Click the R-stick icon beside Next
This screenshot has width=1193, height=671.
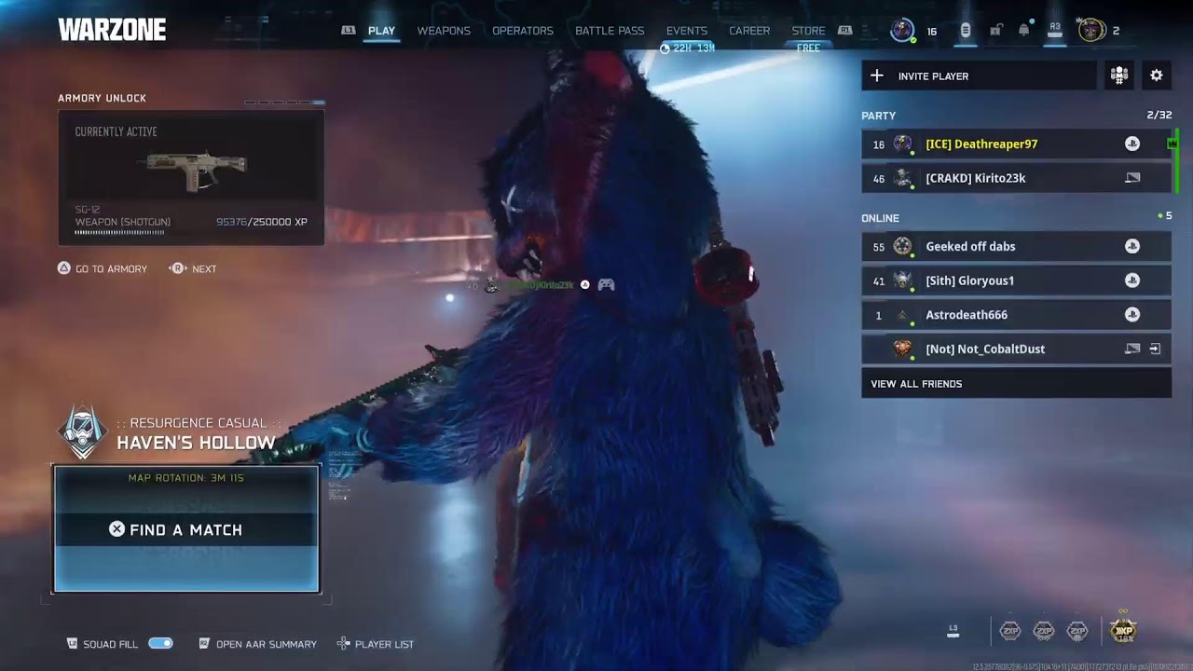[x=177, y=268]
